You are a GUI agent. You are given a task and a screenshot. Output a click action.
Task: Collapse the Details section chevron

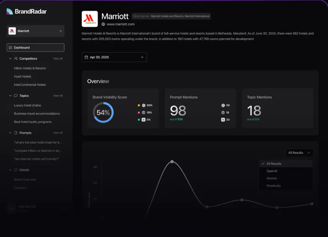[x=10, y=170]
